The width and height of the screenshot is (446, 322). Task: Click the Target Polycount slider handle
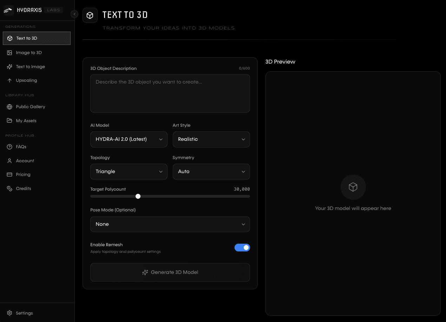[138, 196]
